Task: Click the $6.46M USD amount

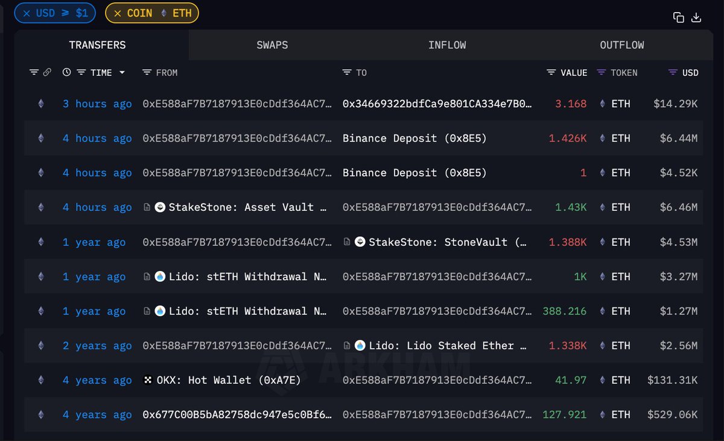Action: click(679, 207)
